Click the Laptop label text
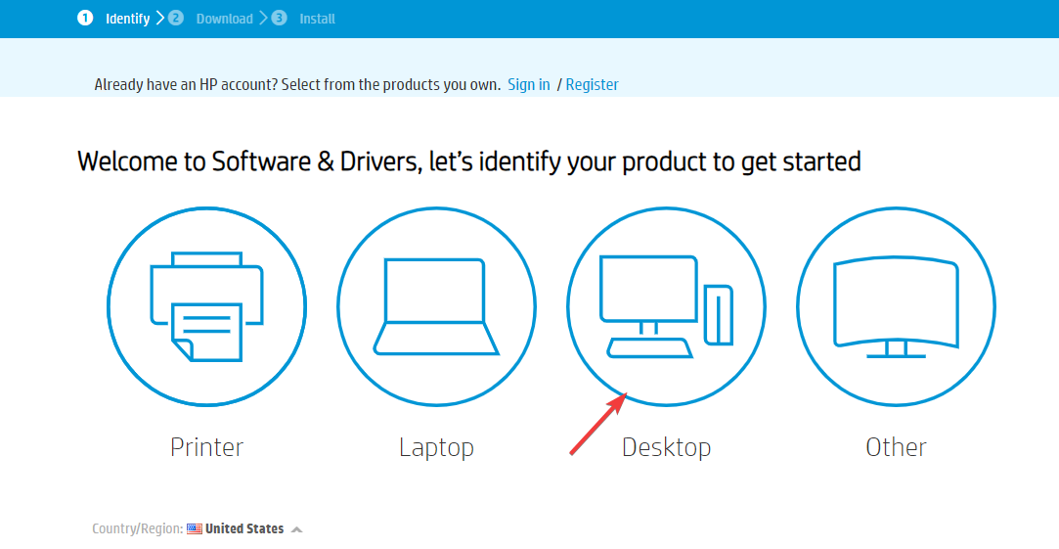 pos(436,447)
